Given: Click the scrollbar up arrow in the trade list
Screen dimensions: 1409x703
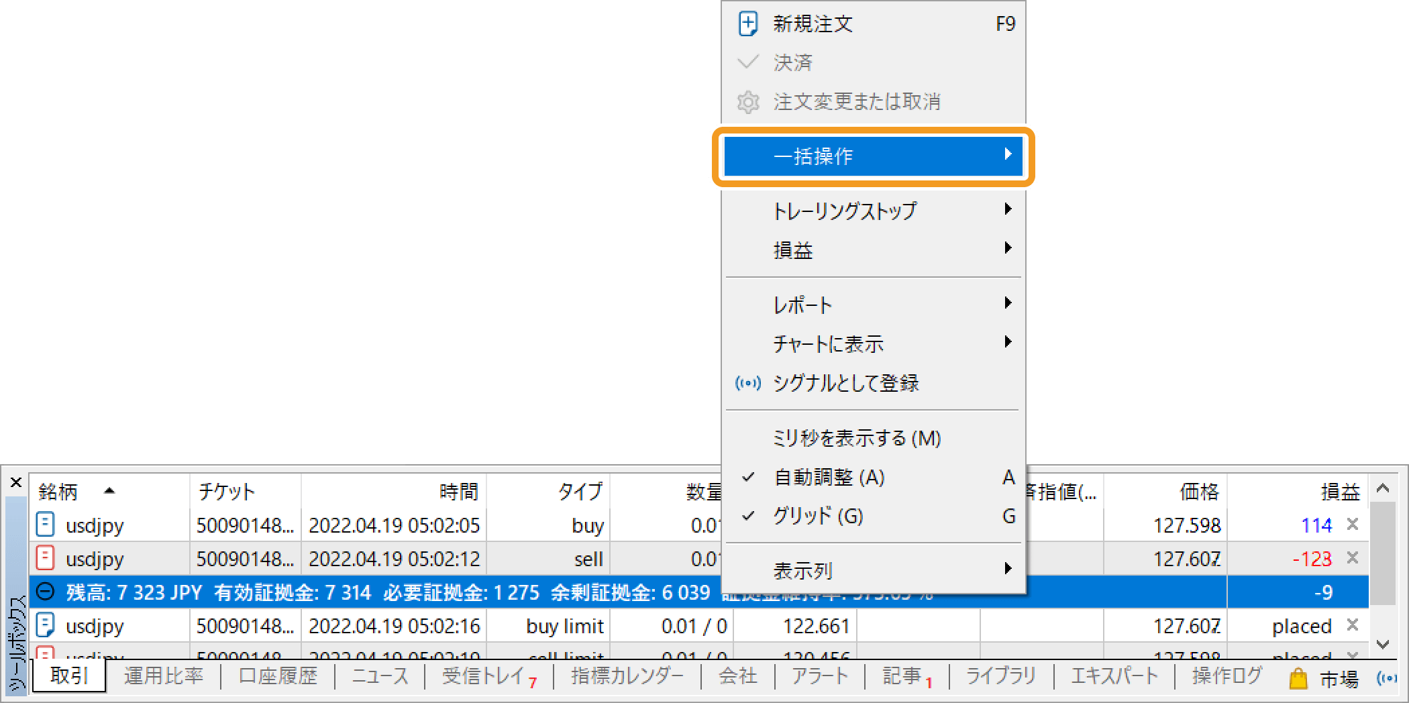Looking at the screenshot, I should [1383, 488].
